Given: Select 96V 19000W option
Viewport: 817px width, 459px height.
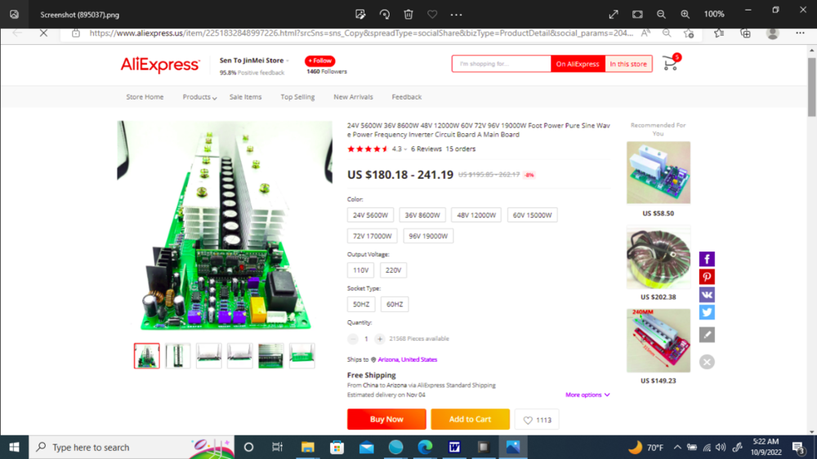Looking at the screenshot, I should [428, 235].
